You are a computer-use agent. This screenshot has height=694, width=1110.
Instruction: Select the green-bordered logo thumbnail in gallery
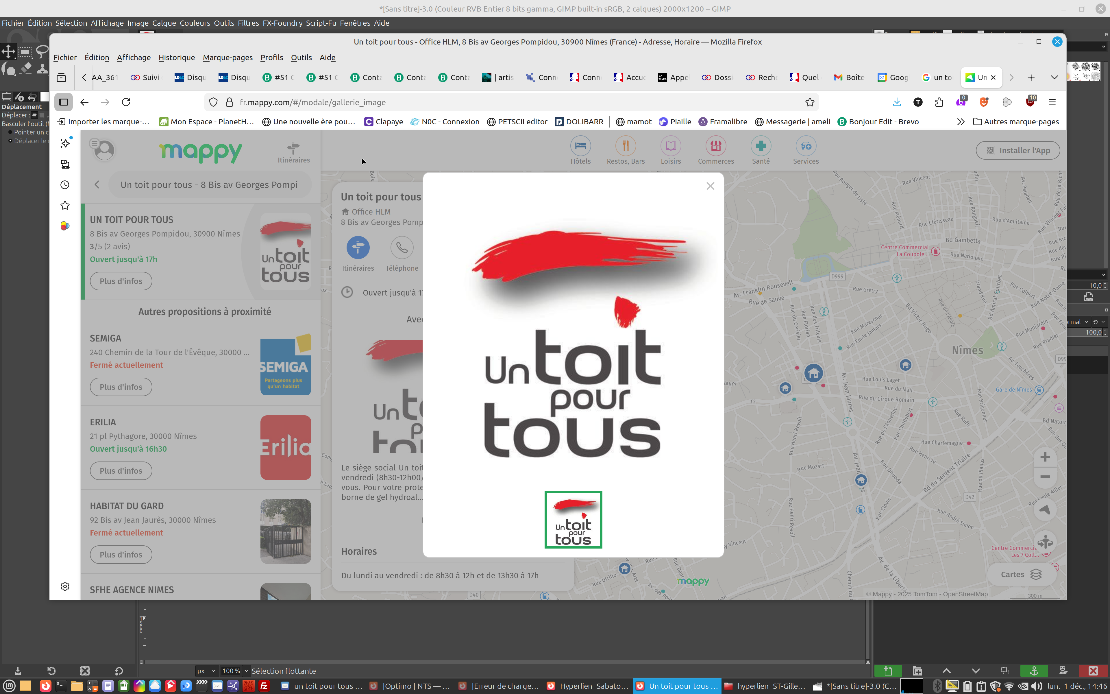pyautogui.click(x=573, y=520)
